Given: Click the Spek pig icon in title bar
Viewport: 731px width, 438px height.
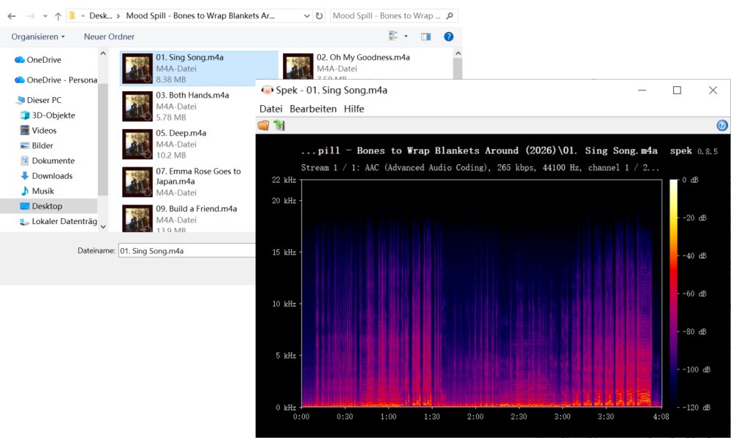Looking at the screenshot, I should (x=267, y=91).
